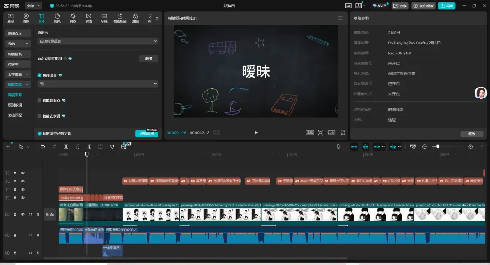Hide the top text track with eye icon
The image size is (490, 265).
coord(23,173)
